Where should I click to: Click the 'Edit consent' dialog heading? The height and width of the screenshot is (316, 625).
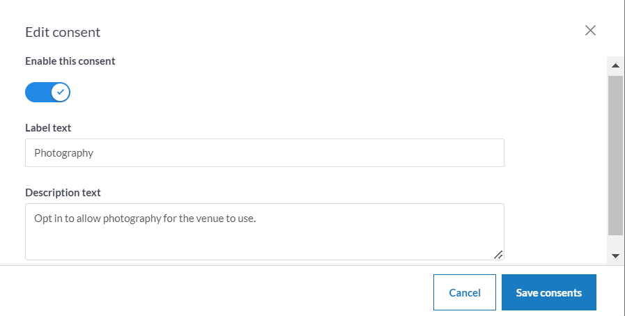[63, 32]
